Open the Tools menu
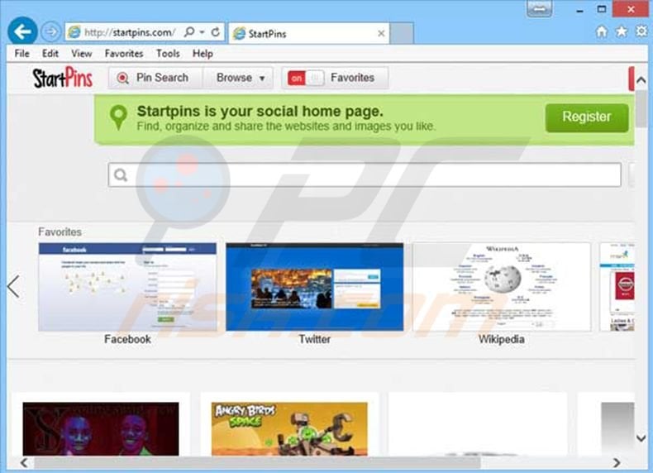The width and height of the screenshot is (653, 473). click(168, 54)
